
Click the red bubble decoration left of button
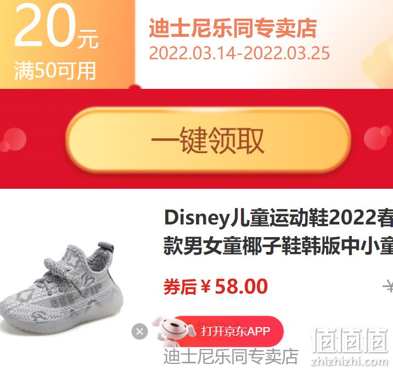[13, 139]
